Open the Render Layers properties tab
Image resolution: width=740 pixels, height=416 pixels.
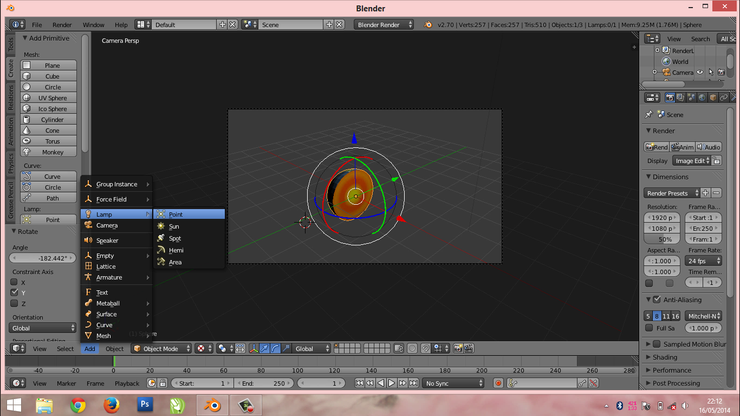coord(680,97)
